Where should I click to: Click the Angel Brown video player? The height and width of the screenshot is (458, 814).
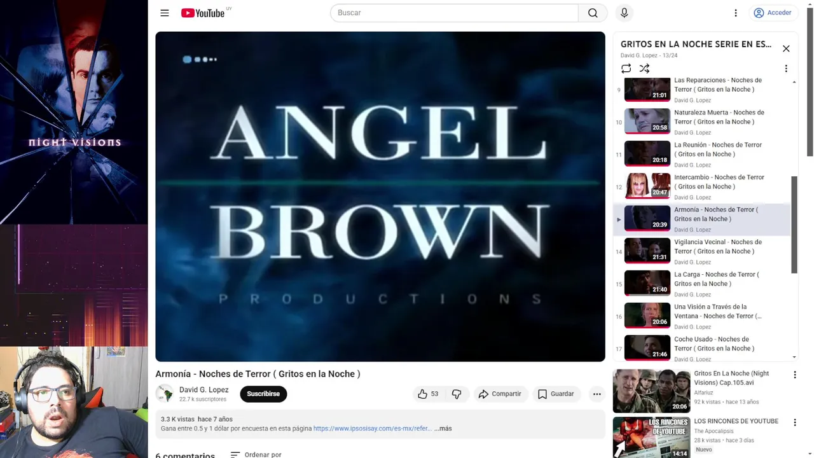click(x=380, y=197)
